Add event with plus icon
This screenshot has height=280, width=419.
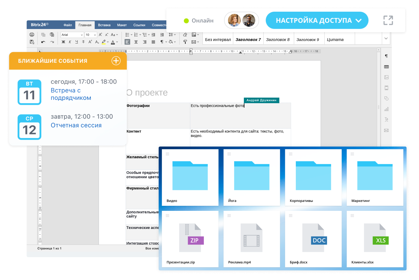click(116, 61)
